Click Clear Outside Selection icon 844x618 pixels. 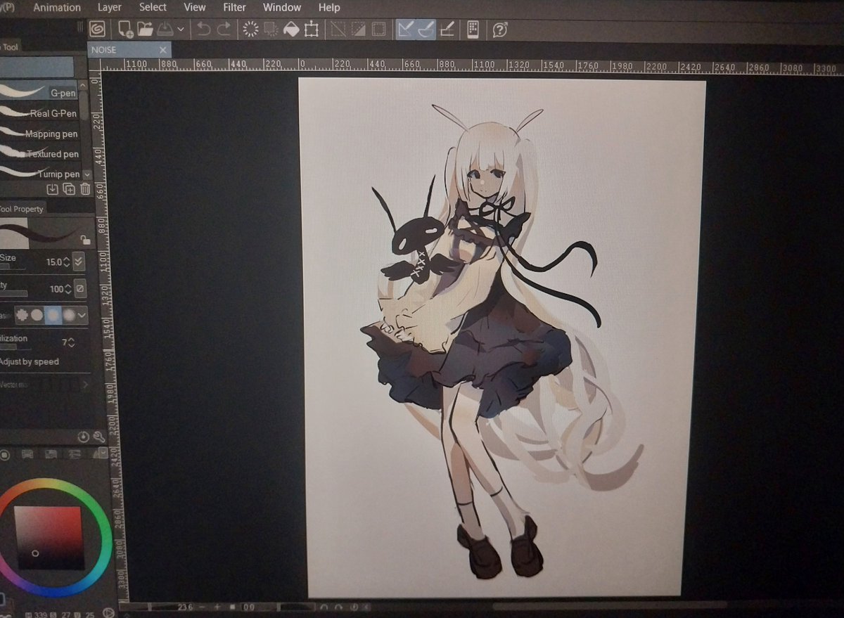tap(271, 29)
